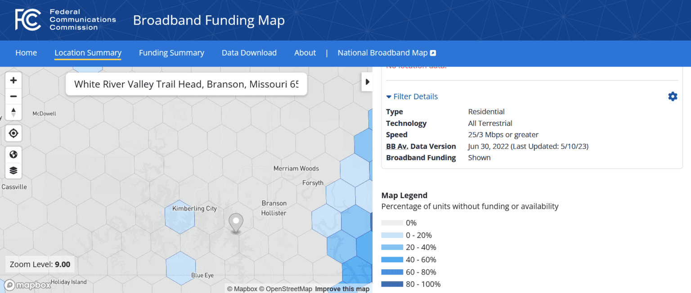The height and width of the screenshot is (293, 691).
Task: Click the map layers stack icon
Action: click(x=13, y=170)
